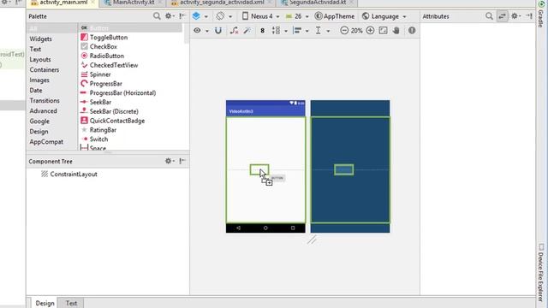Image resolution: width=548 pixels, height=308 pixels.
Task: Select Text palette category
Action: 35,50
